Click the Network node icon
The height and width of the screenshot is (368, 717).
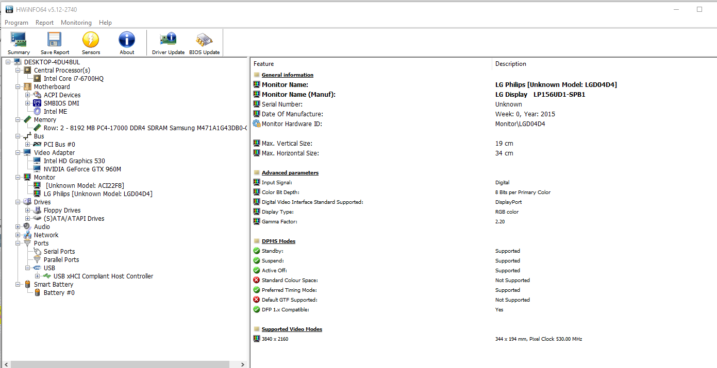(x=27, y=235)
